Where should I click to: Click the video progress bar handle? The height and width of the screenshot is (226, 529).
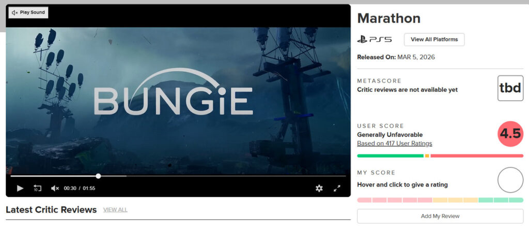coord(98,176)
